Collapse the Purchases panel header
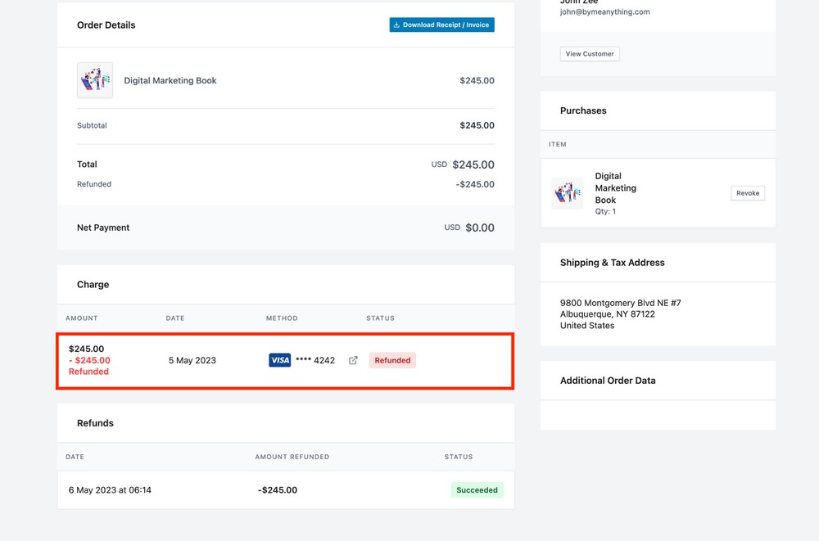This screenshot has height=541, width=819. click(x=584, y=110)
